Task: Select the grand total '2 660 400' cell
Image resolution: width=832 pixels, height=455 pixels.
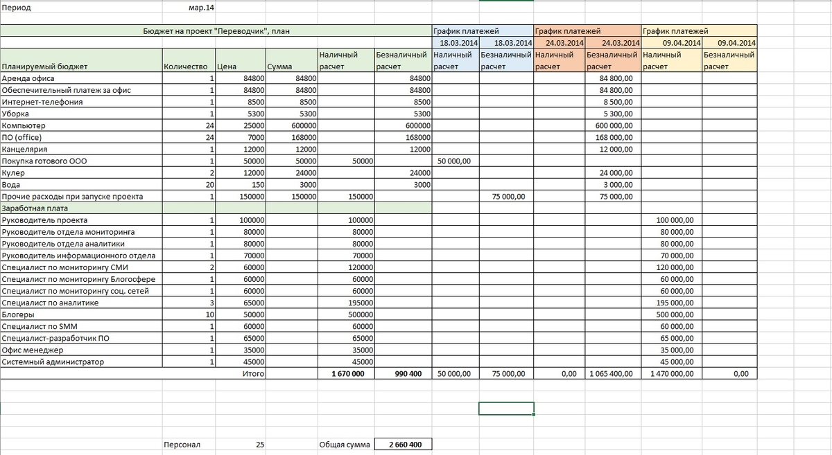Action: (403, 445)
